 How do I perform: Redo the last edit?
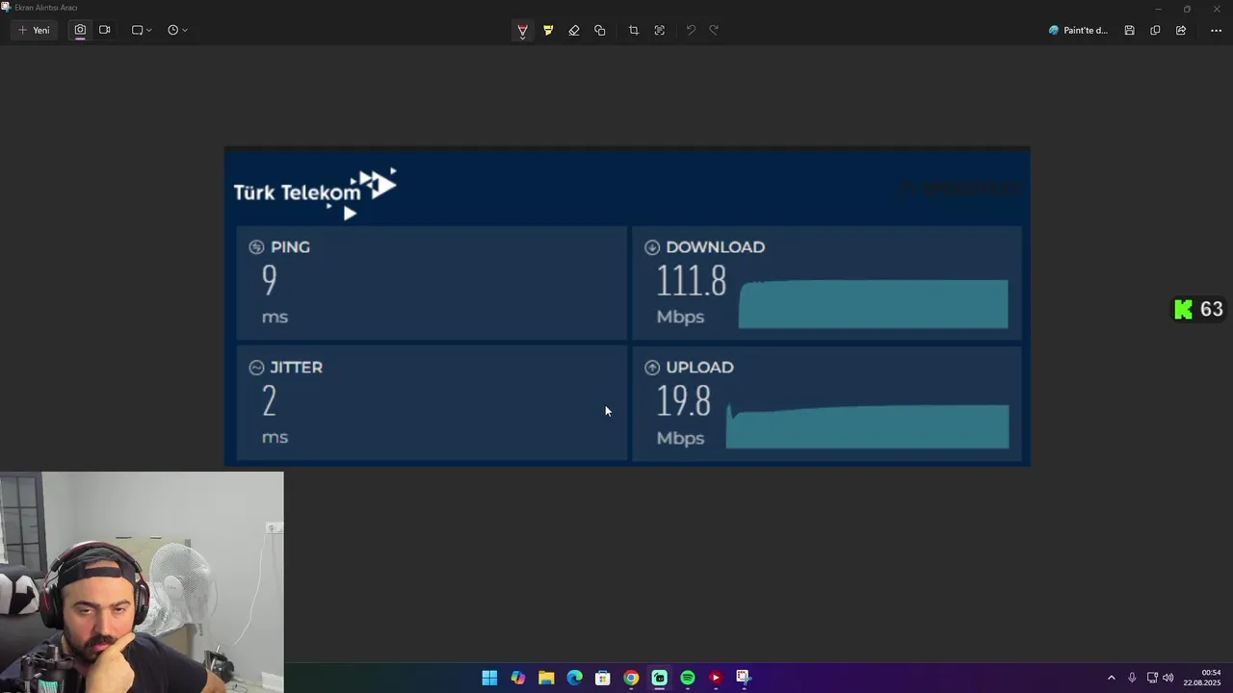point(714,30)
